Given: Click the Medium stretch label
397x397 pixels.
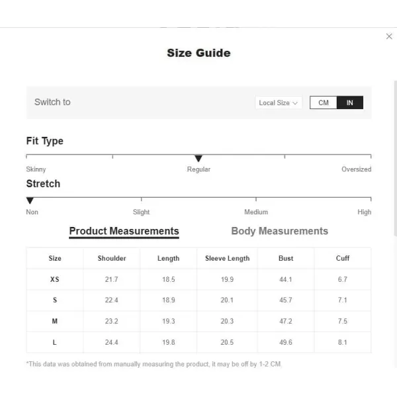Looking at the screenshot, I should (x=256, y=212).
